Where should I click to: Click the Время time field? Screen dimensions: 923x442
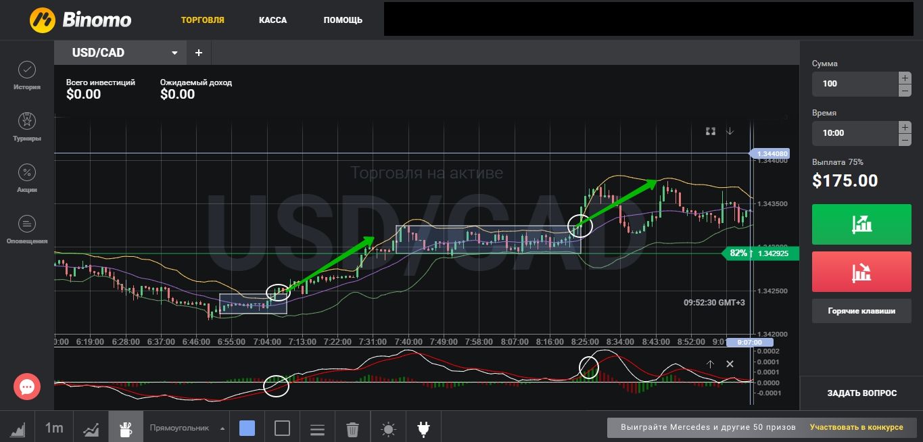point(855,133)
